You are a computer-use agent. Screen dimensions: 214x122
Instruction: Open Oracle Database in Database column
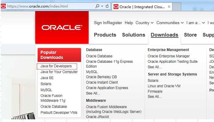pyautogui.click(x=99, y=56)
